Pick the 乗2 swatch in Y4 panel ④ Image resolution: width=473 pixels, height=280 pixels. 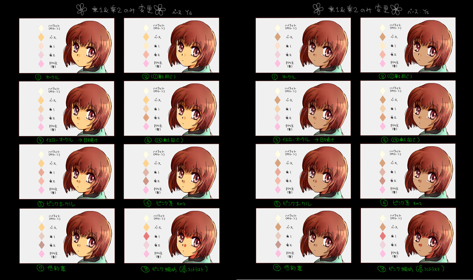tap(146, 118)
